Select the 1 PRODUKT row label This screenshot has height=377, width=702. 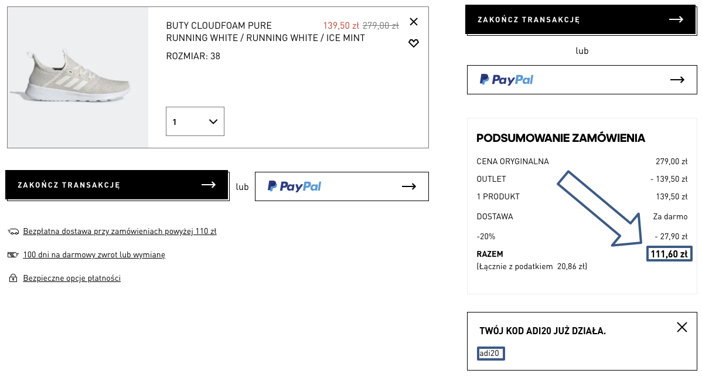[498, 196]
